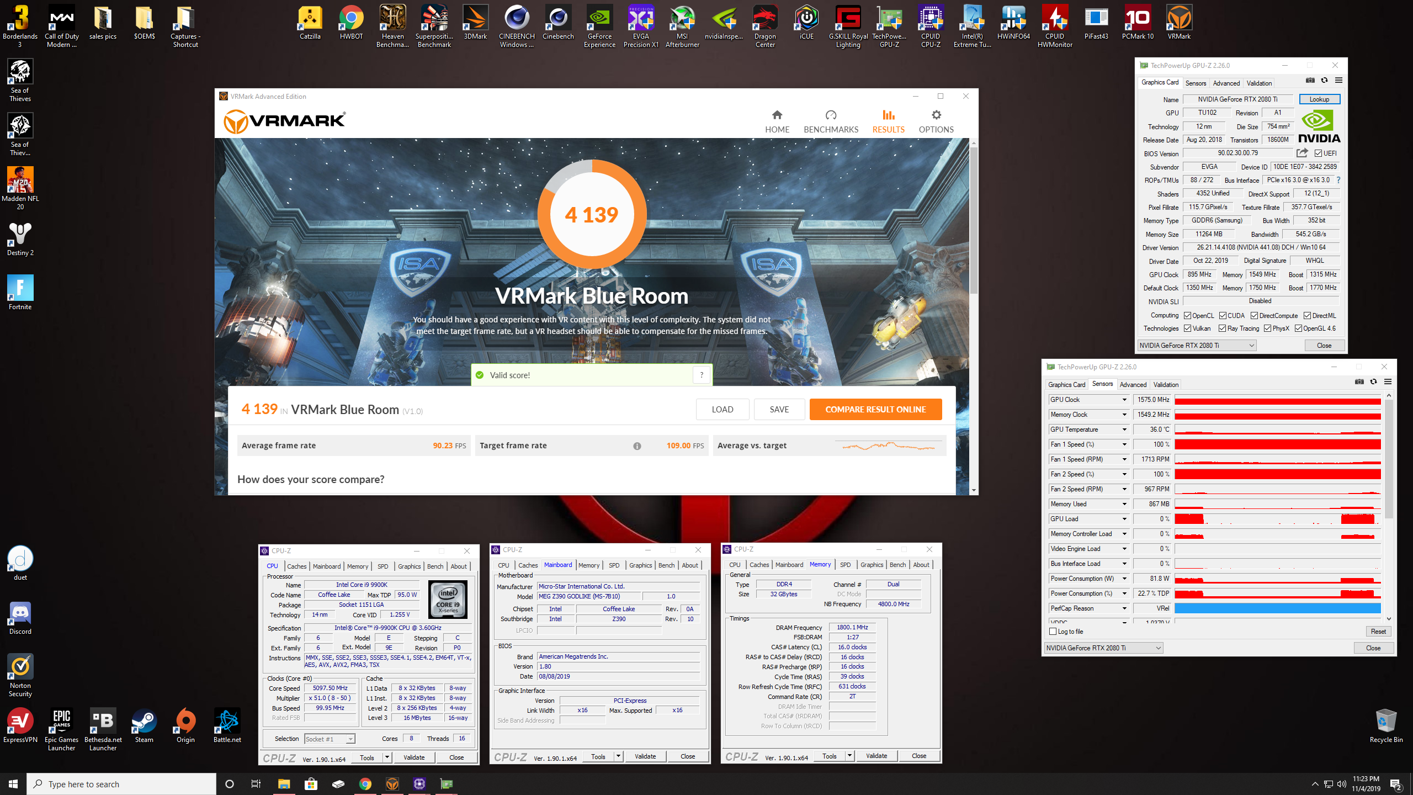1413x795 pixels.
Task: Switch to Validation tab in GPU-Z Sensors window
Action: click(x=1166, y=385)
